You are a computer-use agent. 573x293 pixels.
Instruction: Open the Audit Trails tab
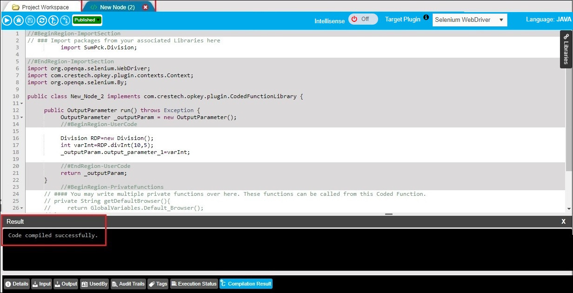(x=128, y=284)
